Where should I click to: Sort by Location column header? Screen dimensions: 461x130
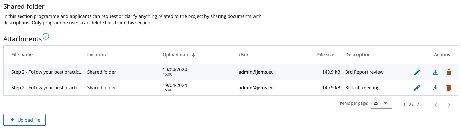point(96,55)
